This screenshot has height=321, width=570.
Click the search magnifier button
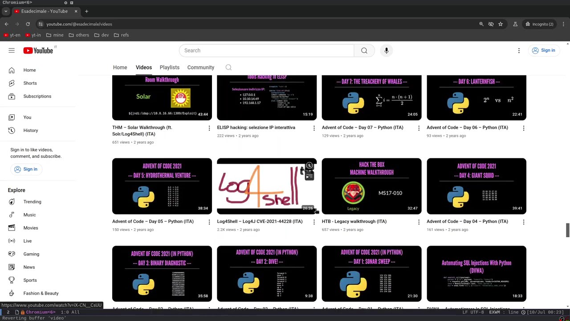point(364,50)
